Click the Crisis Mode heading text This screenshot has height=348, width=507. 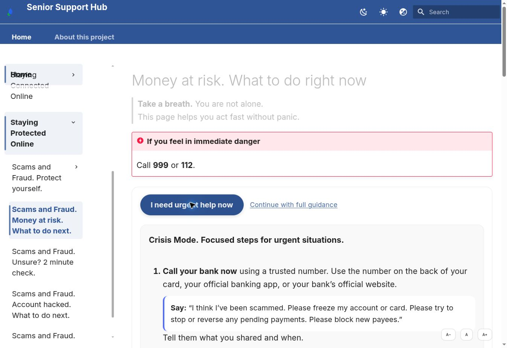[x=246, y=240]
